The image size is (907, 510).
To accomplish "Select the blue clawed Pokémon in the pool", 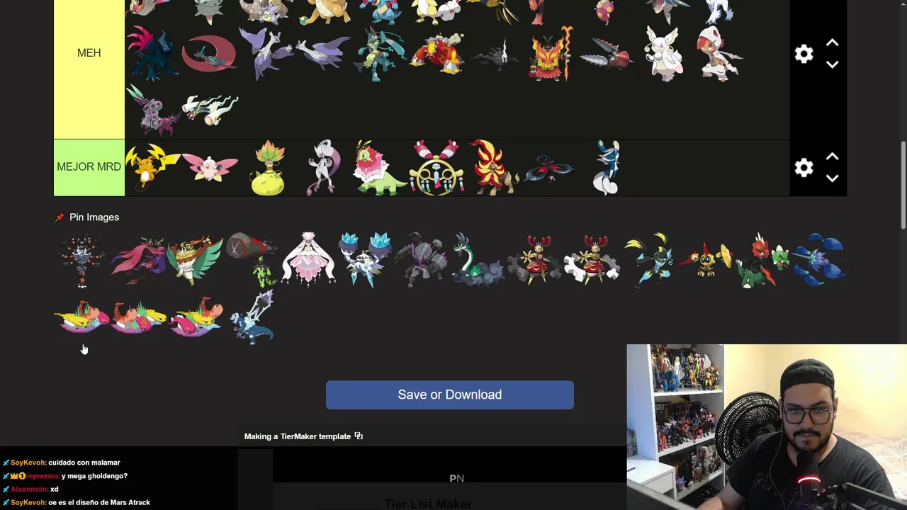I will (819, 260).
